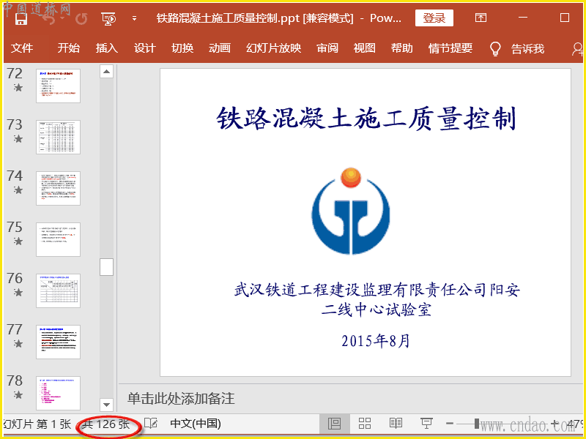
Task: Click the zoom slider handle
Action: point(477,424)
